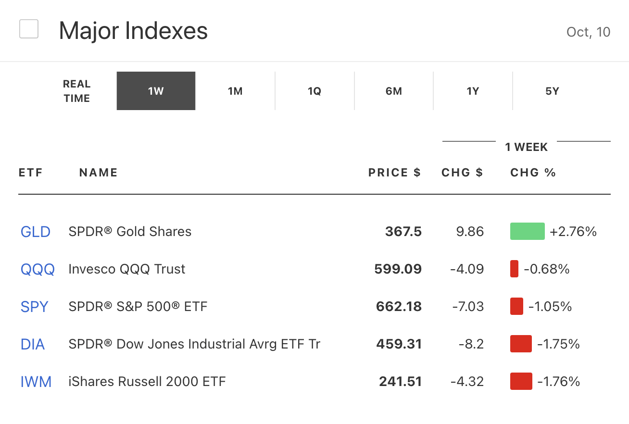Click the red DIA change bar

click(x=521, y=344)
